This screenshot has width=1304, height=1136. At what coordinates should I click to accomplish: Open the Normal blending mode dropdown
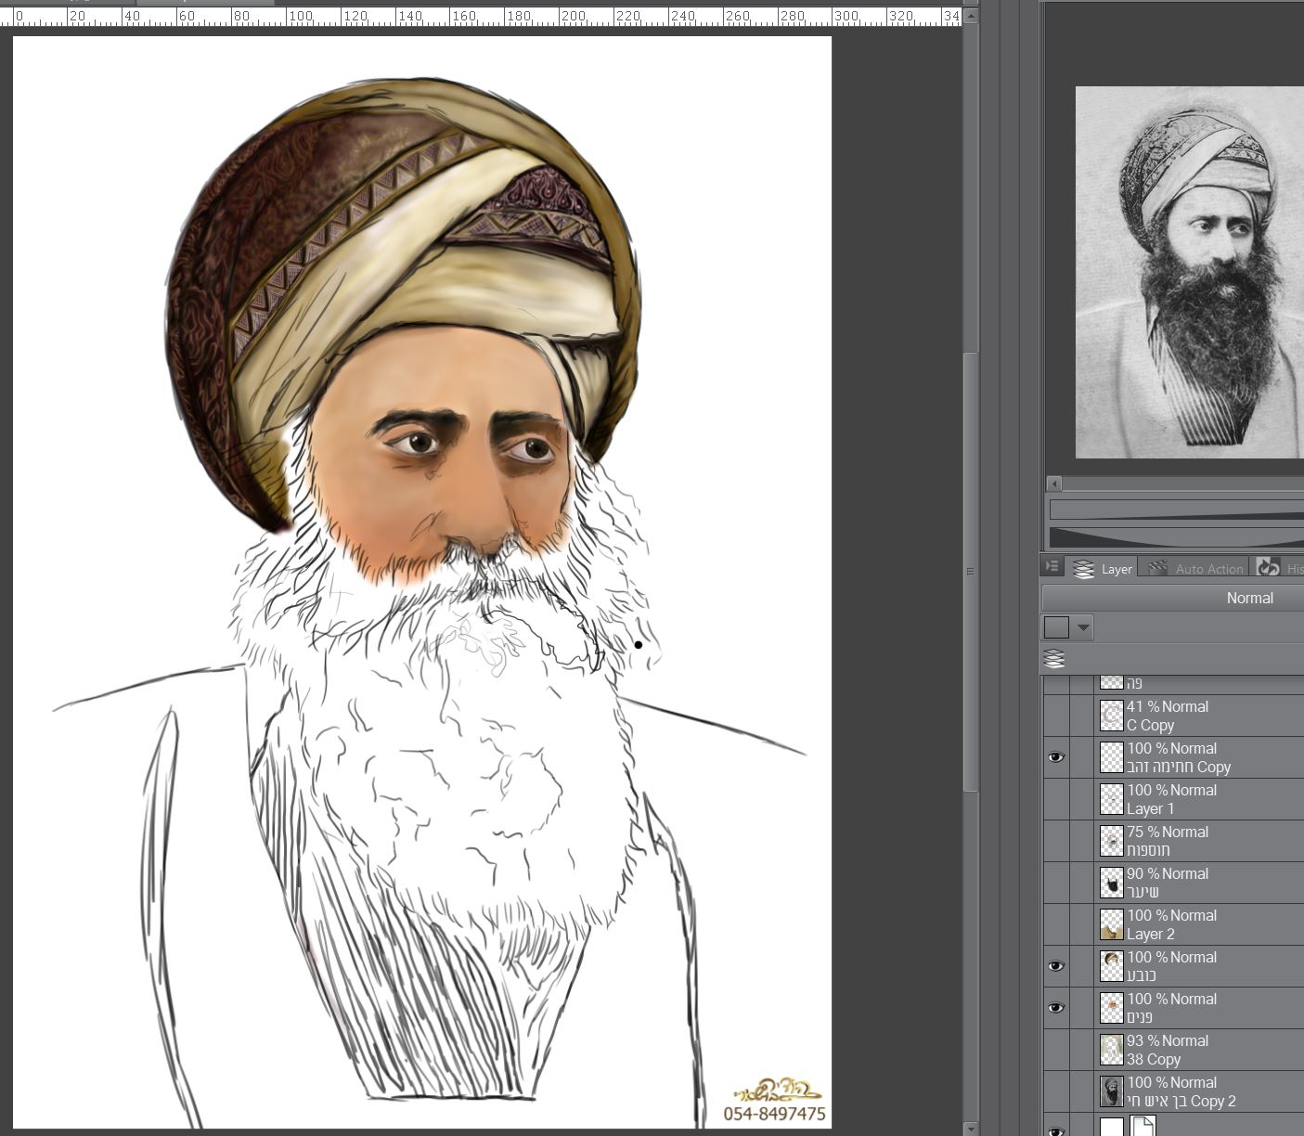pyautogui.click(x=1173, y=598)
